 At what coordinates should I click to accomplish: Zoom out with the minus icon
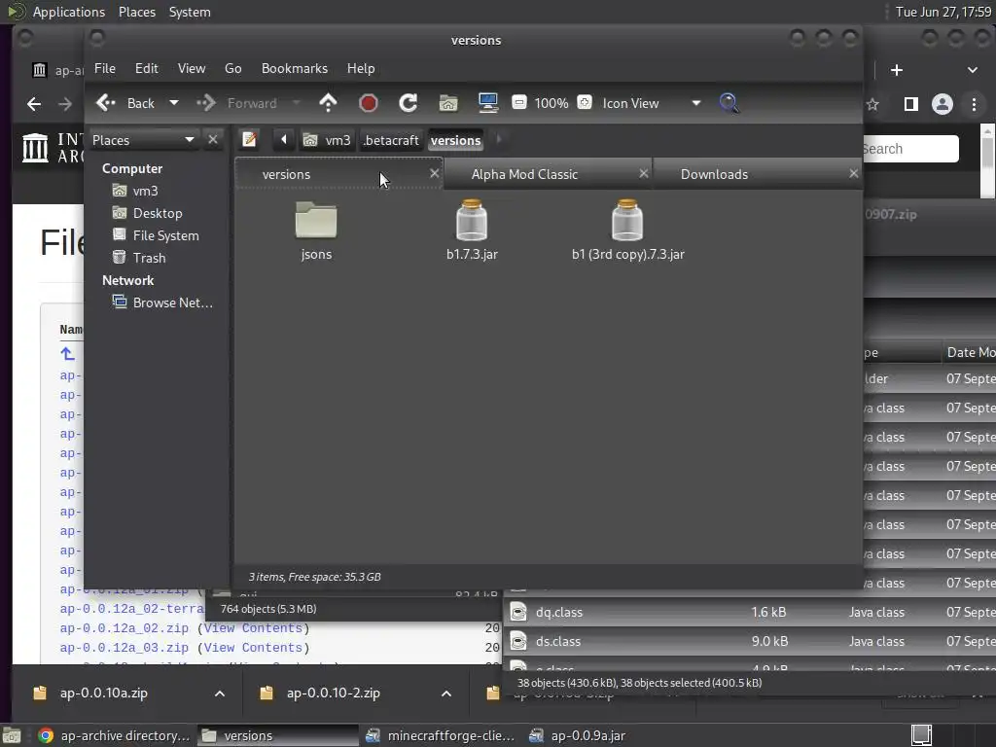tap(519, 102)
